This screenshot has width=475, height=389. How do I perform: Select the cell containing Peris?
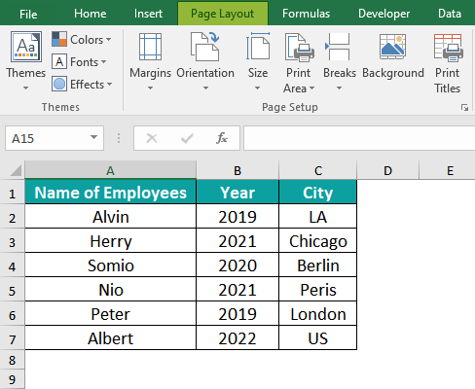pyautogui.click(x=318, y=290)
